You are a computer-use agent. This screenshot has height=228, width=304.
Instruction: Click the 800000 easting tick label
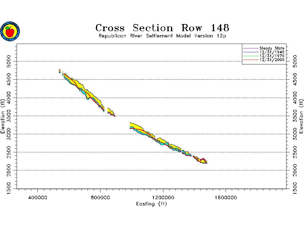point(100,197)
